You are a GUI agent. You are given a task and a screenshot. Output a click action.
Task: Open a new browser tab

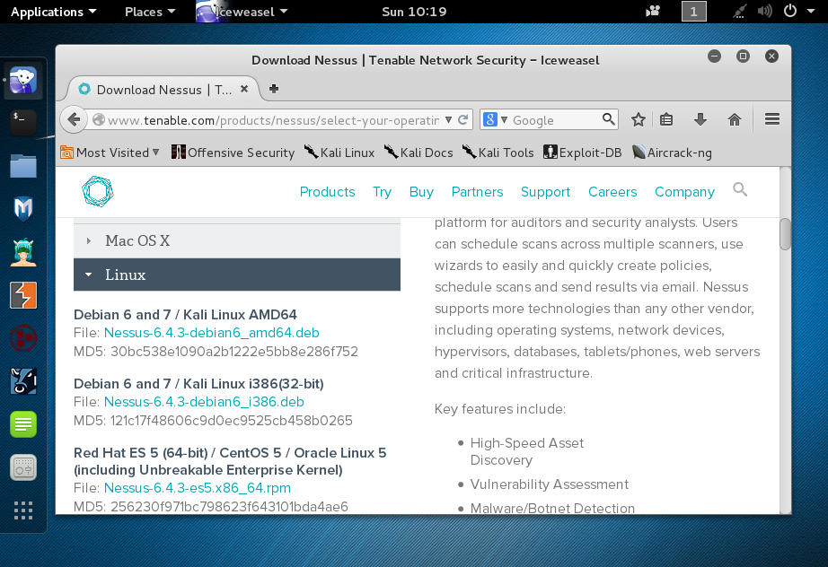(274, 89)
